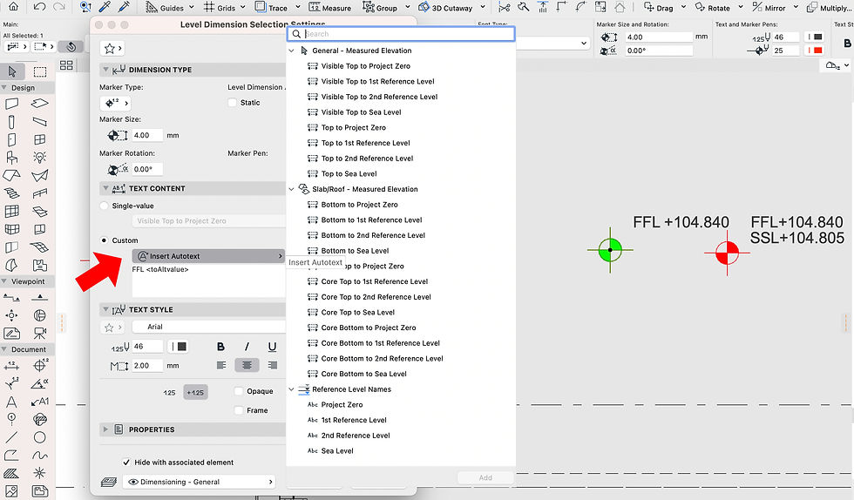Collapse the Document toolbox section
The height and width of the screenshot is (500, 854).
point(4,349)
